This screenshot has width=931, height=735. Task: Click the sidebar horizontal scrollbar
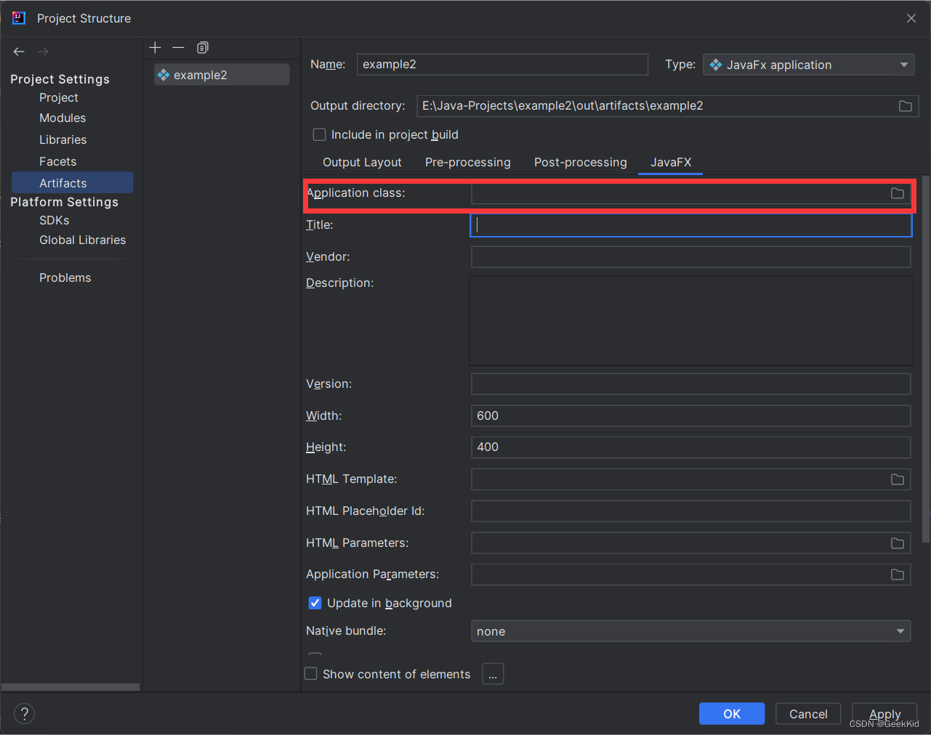[x=70, y=687]
